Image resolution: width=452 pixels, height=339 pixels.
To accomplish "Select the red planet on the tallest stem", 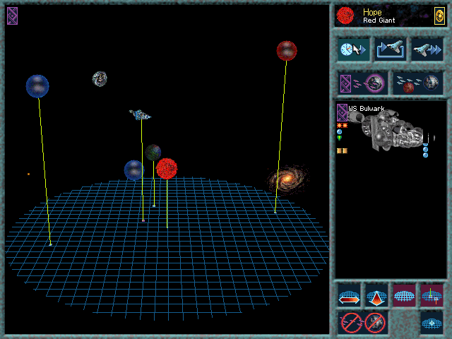I will [x=287, y=51].
